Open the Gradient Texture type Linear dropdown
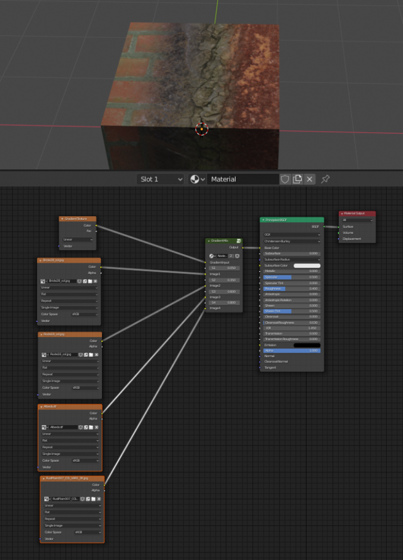The image size is (403, 560). [x=78, y=239]
